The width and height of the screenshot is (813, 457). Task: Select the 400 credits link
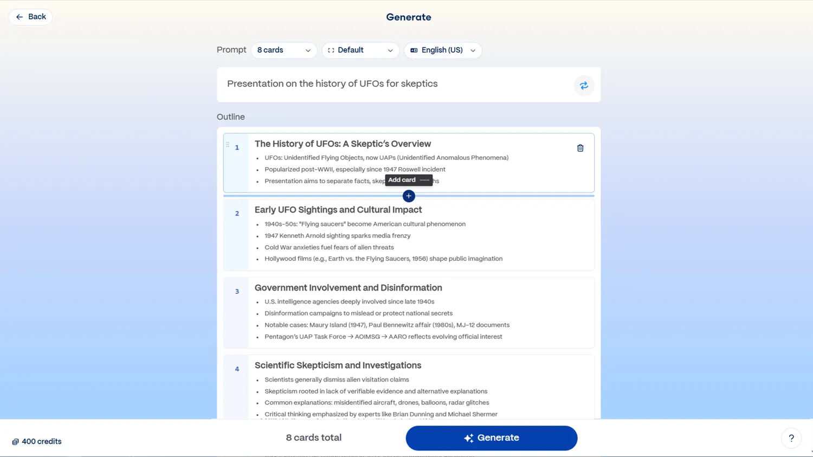click(36, 441)
